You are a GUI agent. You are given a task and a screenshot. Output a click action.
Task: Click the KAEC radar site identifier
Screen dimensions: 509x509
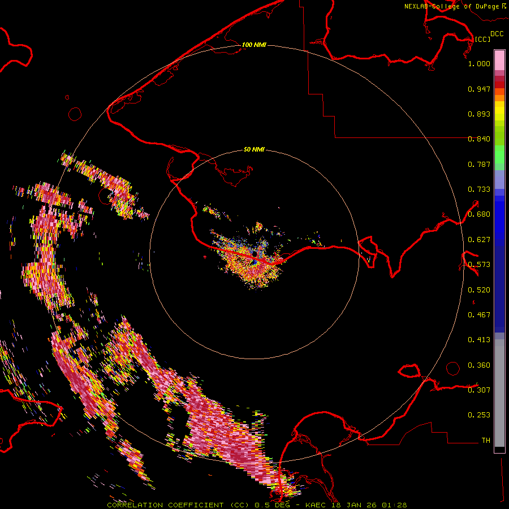pyautogui.click(x=315, y=505)
